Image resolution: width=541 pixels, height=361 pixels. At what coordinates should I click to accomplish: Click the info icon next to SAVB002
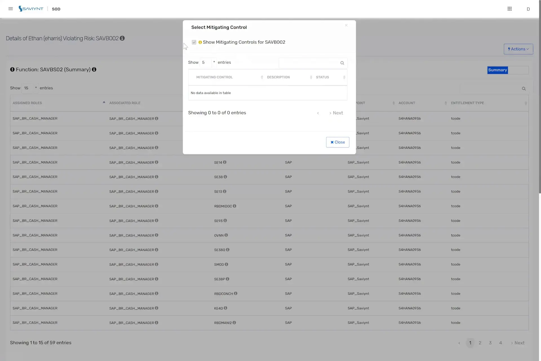pos(122,38)
